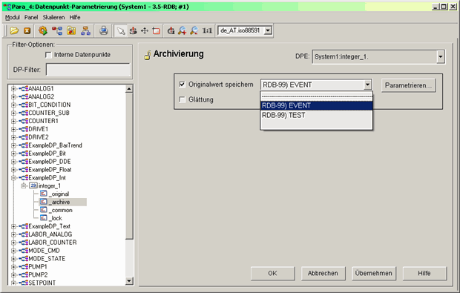
Task: Select the SETPOINT tree item
Action: (42, 283)
